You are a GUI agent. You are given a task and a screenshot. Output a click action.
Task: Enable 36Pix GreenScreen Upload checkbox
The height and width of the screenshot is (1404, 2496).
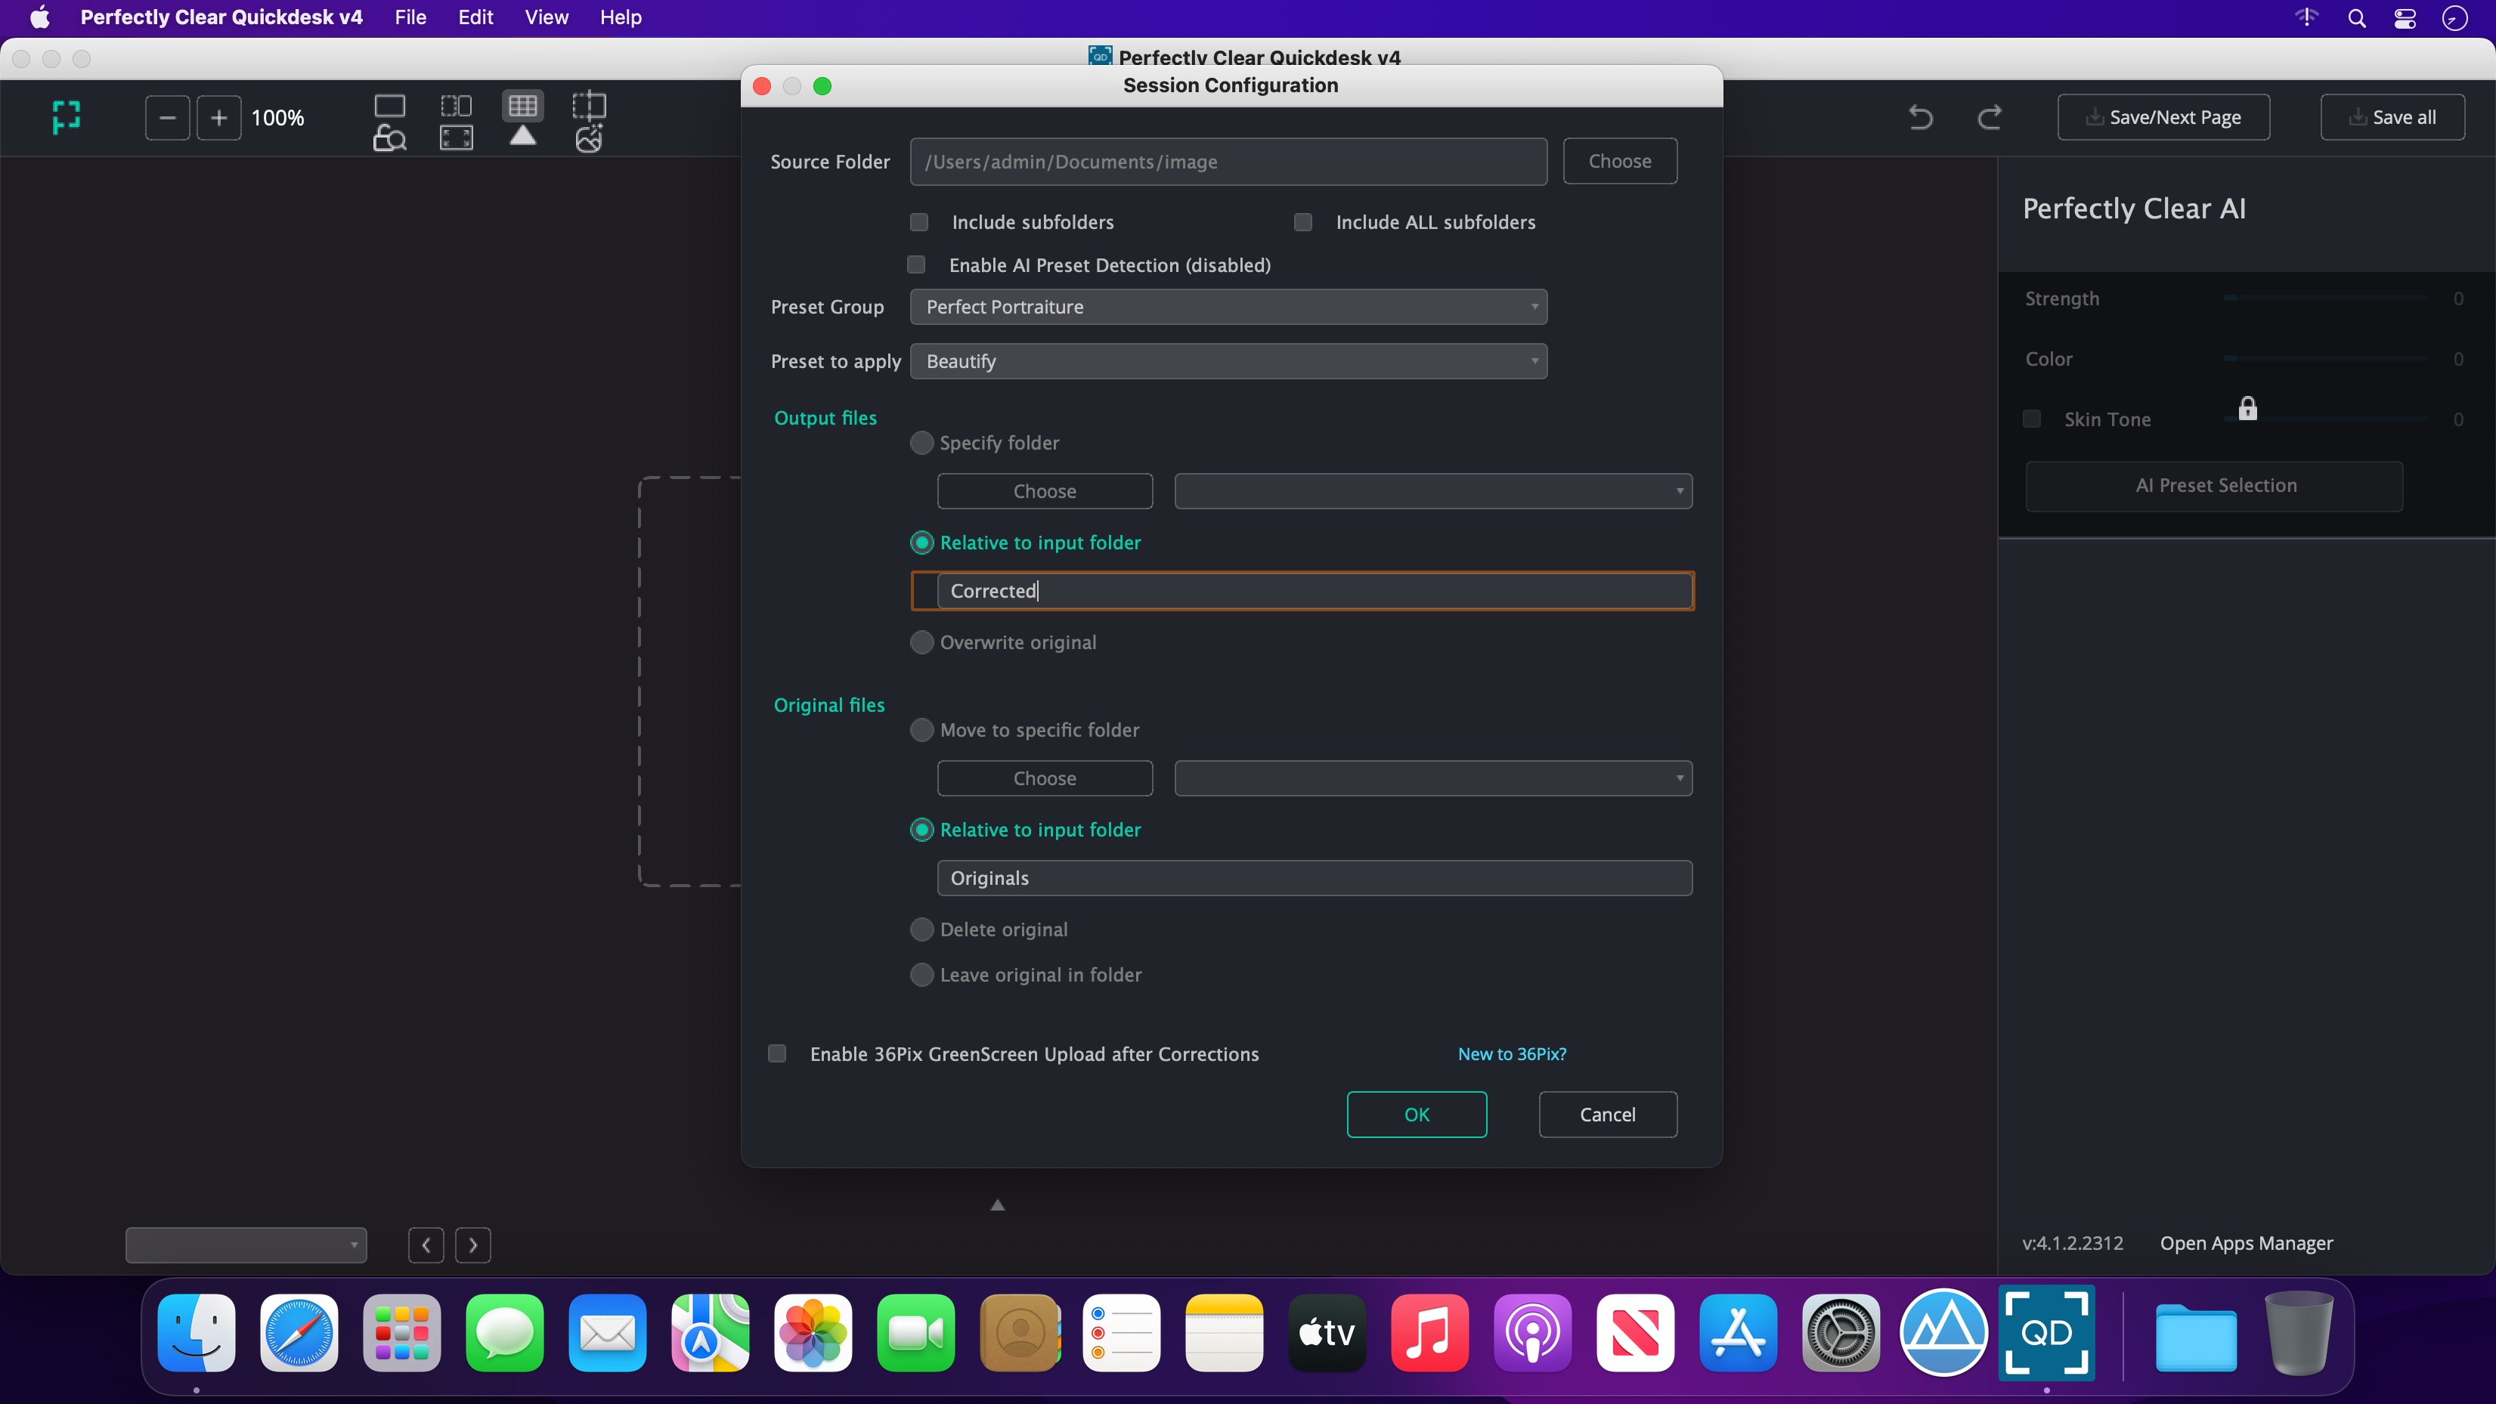coord(777,1054)
